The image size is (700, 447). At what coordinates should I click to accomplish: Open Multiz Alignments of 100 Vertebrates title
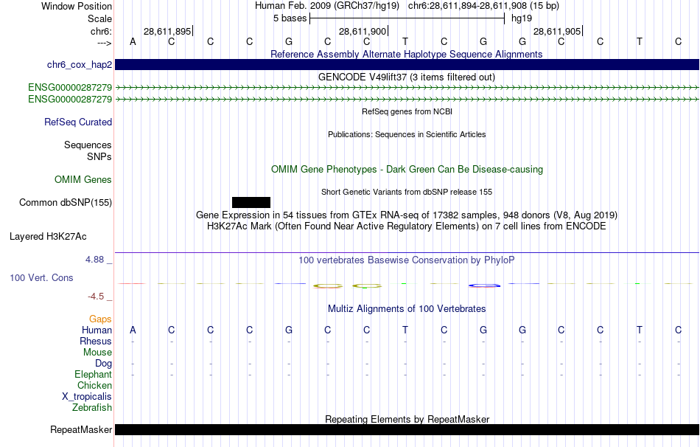407,308
